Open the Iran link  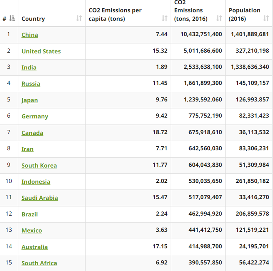(28, 149)
